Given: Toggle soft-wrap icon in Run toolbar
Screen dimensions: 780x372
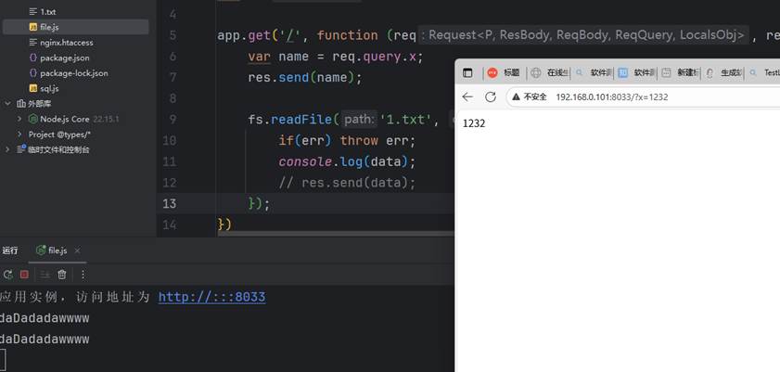Looking at the screenshot, I should pos(45,274).
